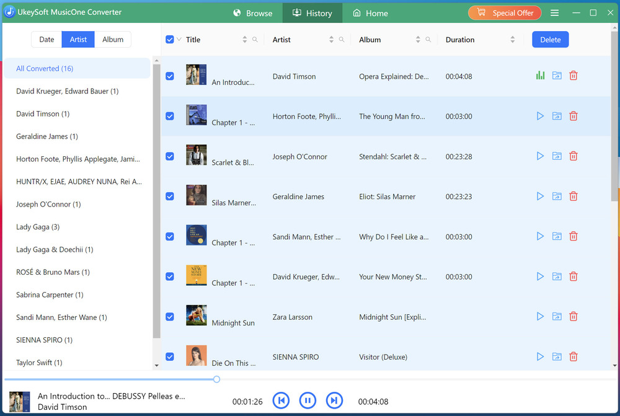The width and height of the screenshot is (620, 416).
Task: Search with the Artist column magnifier icon
Action: tap(342, 40)
